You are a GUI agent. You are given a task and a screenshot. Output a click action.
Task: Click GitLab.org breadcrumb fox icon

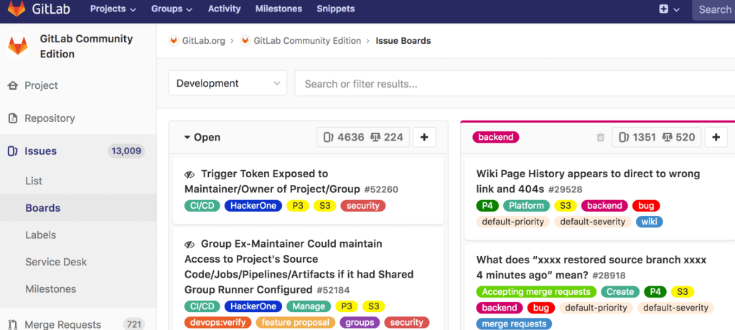coord(174,41)
